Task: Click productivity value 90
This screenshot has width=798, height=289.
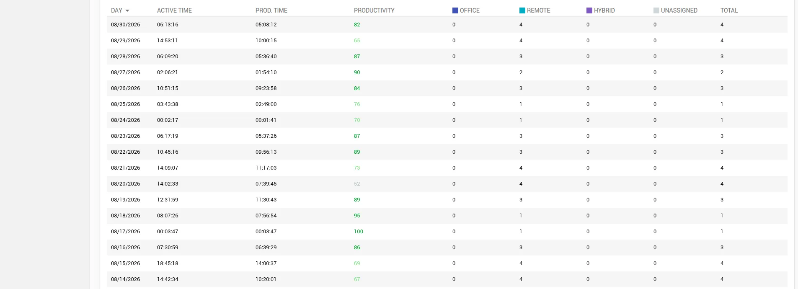Action: coord(357,72)
